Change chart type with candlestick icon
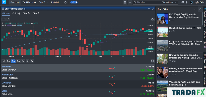 4,19
